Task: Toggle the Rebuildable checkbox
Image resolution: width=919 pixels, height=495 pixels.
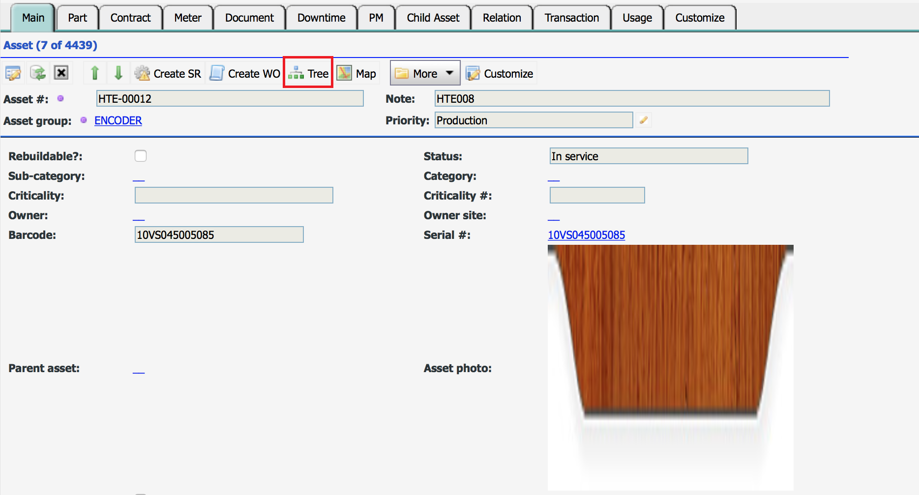Action: point(141,156)
